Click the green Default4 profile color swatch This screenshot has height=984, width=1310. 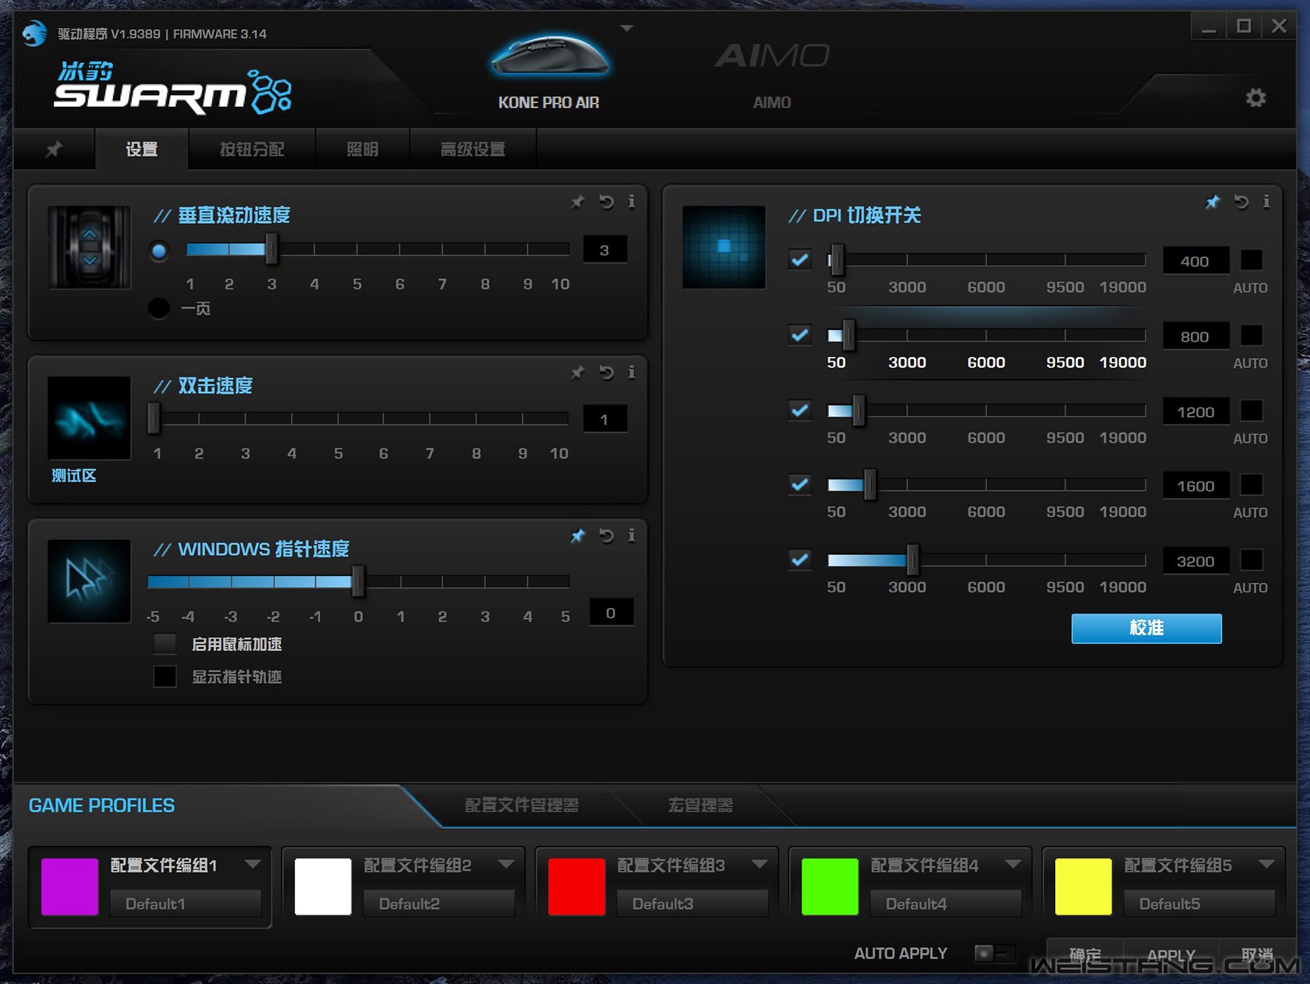click(x=830, y=887)
